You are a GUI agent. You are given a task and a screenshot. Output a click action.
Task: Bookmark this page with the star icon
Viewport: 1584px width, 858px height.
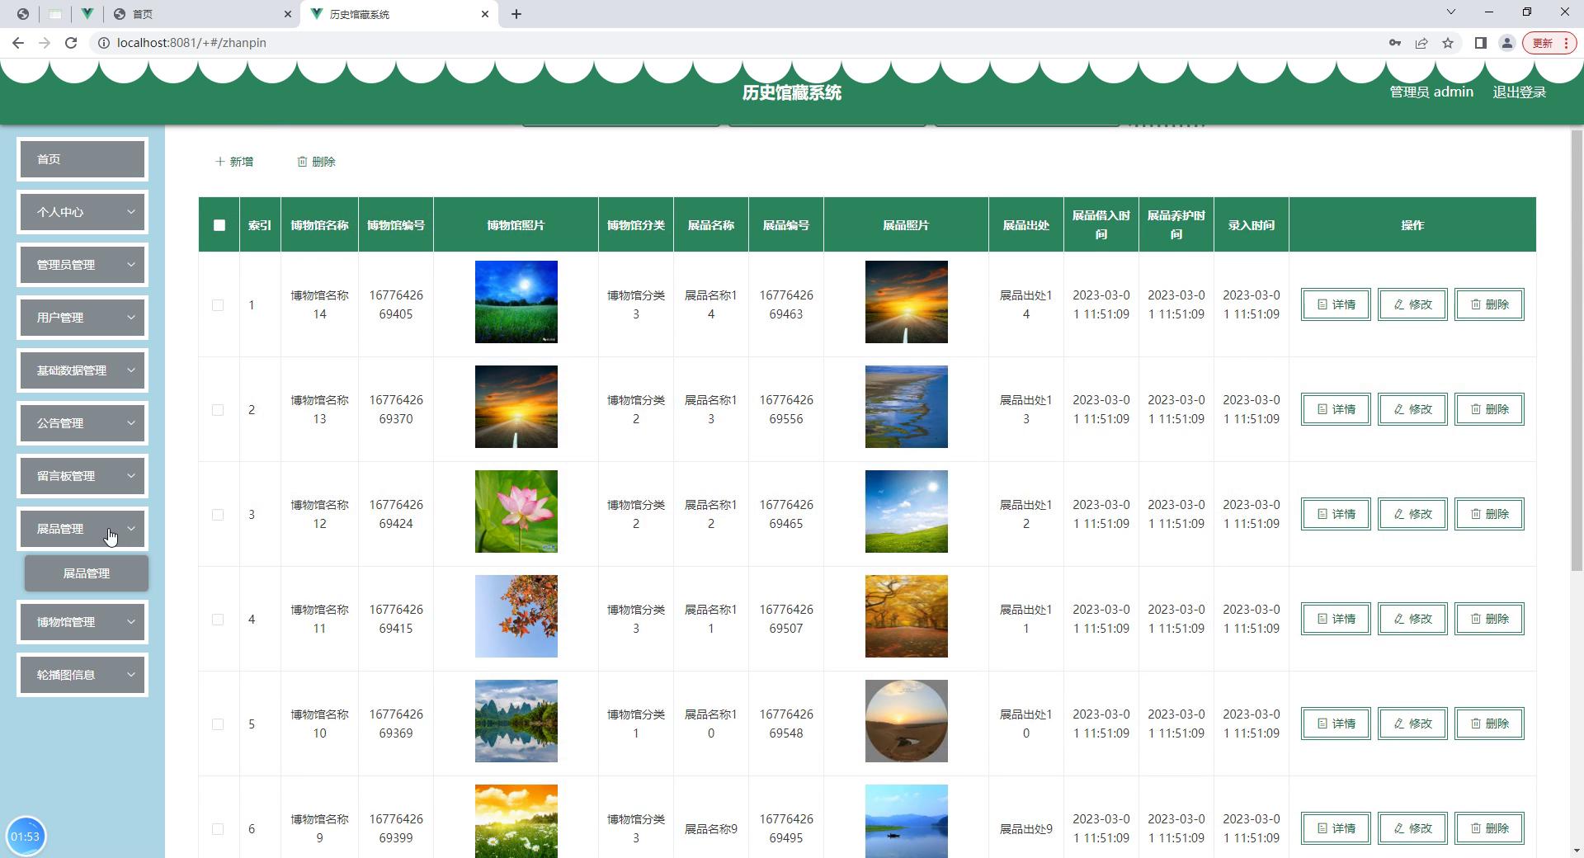coord(1448,43)
